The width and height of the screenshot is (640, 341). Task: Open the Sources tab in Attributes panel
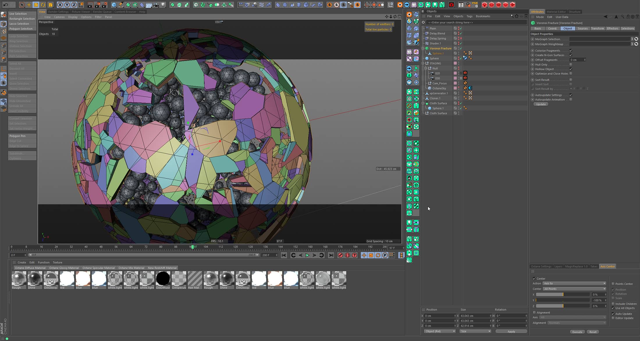583,28
